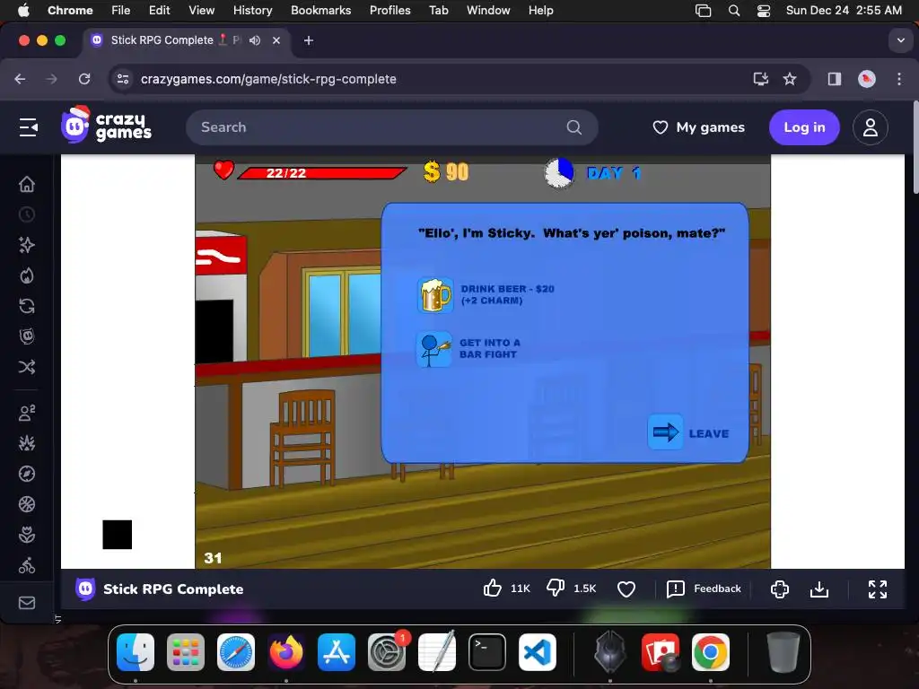
Task: Add game to favorites heart icon
Action: [626, 589]
